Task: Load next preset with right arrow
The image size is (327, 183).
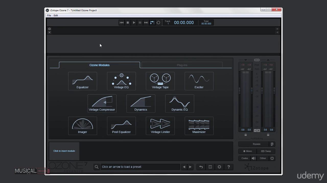Action: coord(190,167)
